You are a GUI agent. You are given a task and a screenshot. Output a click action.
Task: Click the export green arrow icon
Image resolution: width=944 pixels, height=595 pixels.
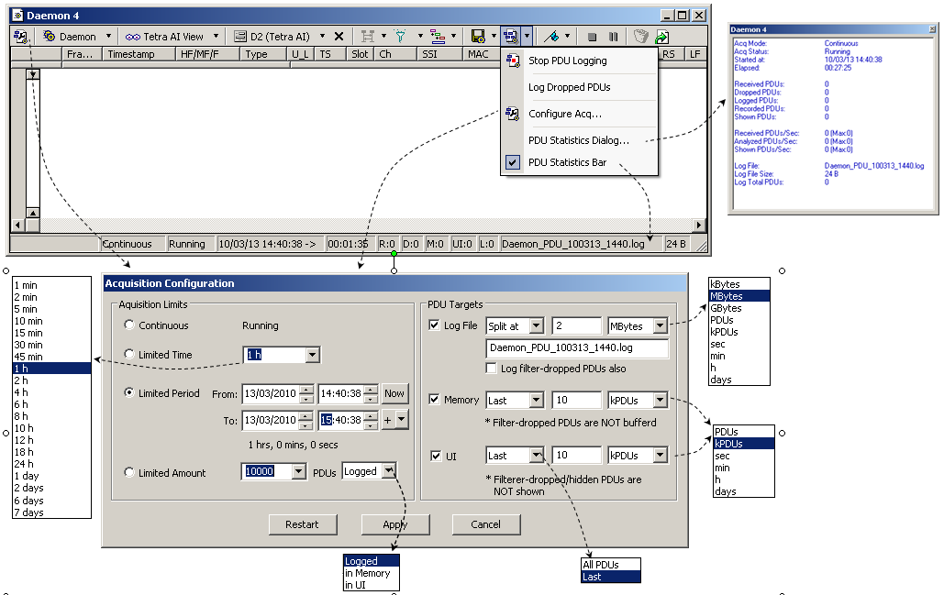point(662,37)
